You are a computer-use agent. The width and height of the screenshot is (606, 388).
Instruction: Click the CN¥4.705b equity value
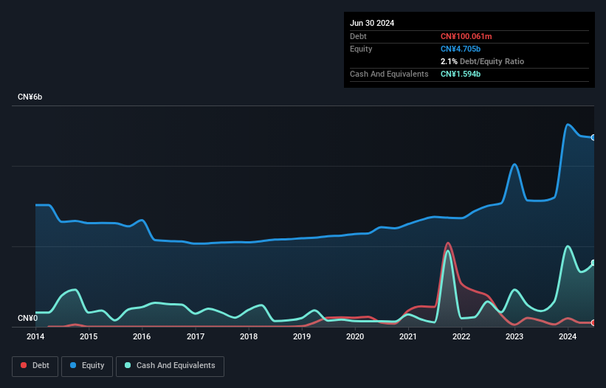[461, 49]
